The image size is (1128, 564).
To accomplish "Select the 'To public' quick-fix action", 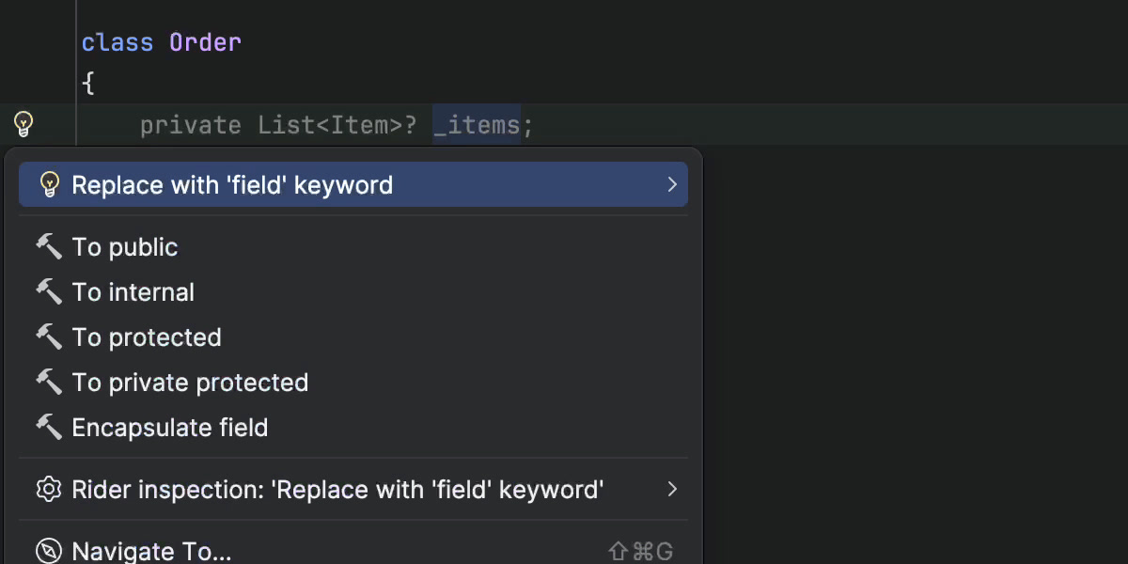I will 125,246.
